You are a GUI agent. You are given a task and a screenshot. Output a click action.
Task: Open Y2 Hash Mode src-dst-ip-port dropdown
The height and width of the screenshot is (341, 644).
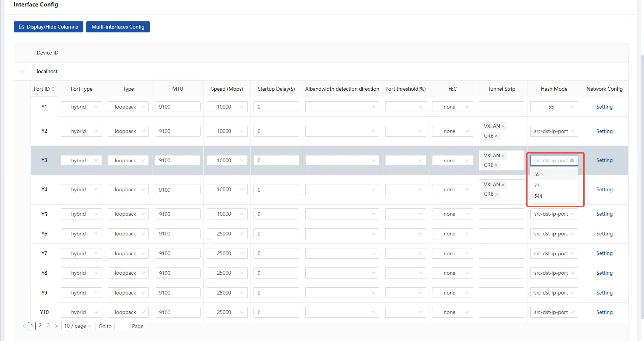(554, 131)
